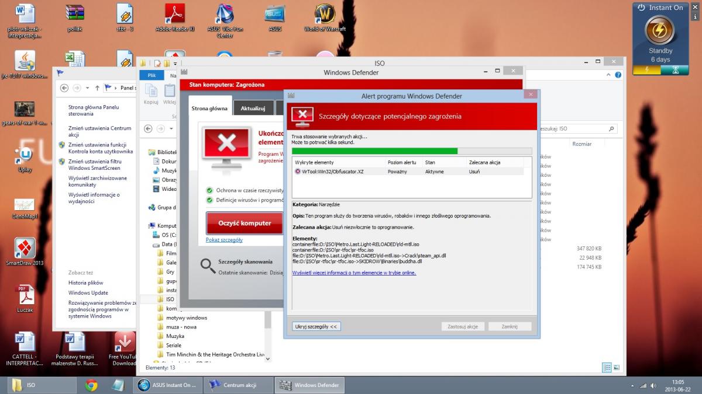
Task: Open the World of Warcraft desktop shortcut
Action: 325,18
